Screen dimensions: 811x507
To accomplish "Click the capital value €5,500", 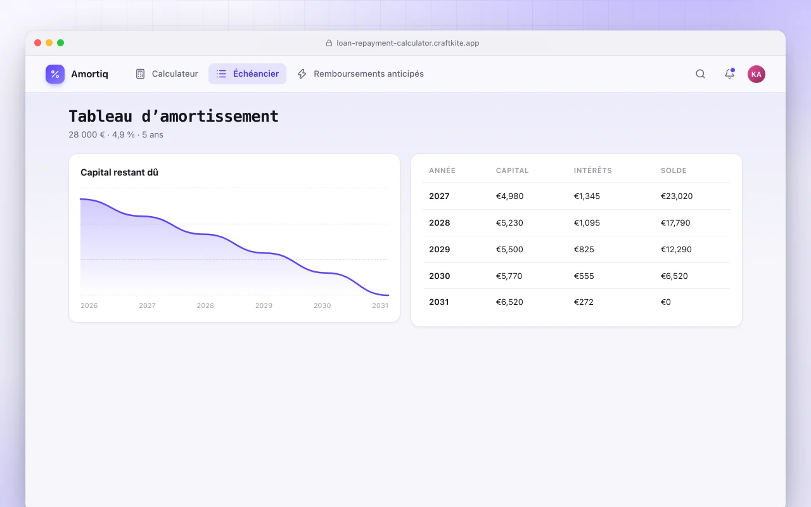I will coord(509,250).
